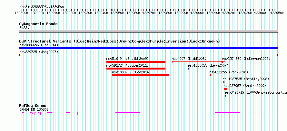Open the nsv527967 (Shaikh2009) label

[x=245, y=86]
